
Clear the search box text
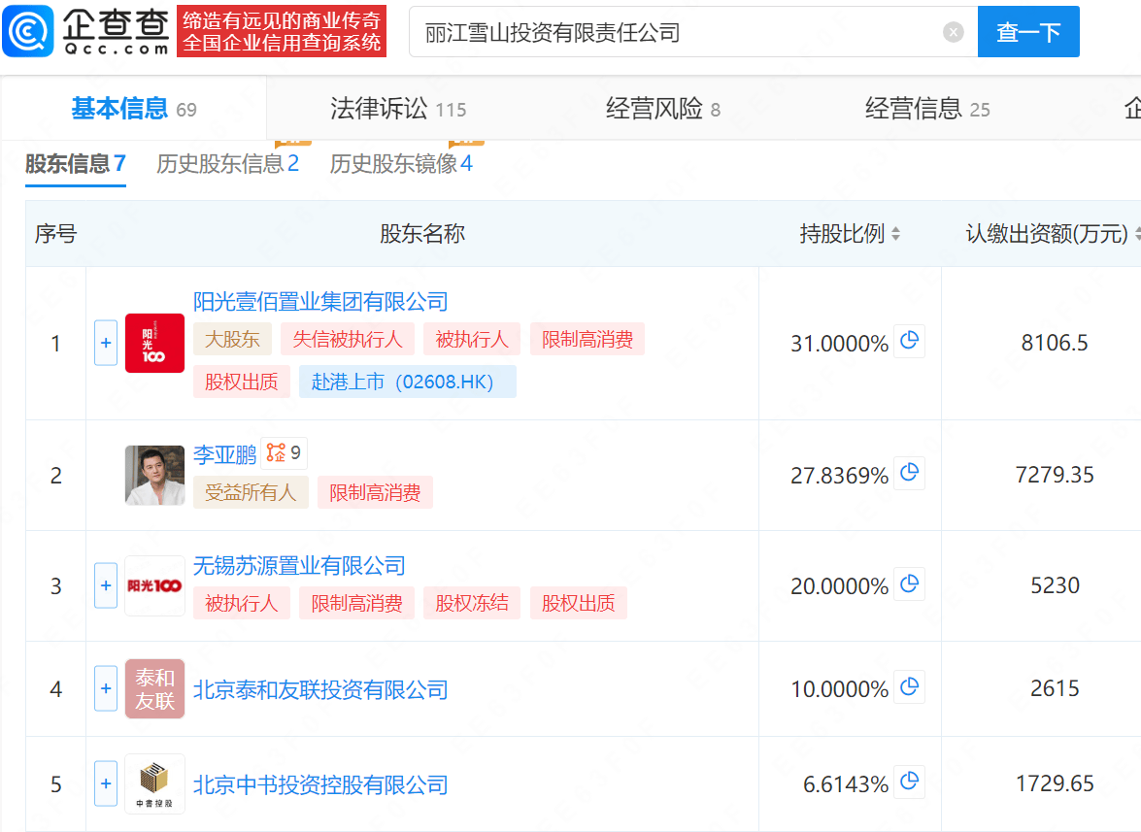tap(953, 32)
